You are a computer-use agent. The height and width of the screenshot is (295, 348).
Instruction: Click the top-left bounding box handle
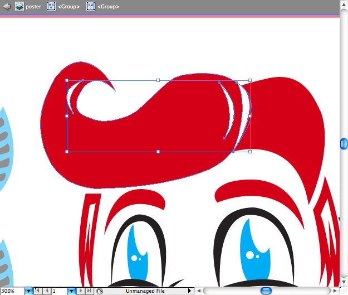(x=67, y=80)
